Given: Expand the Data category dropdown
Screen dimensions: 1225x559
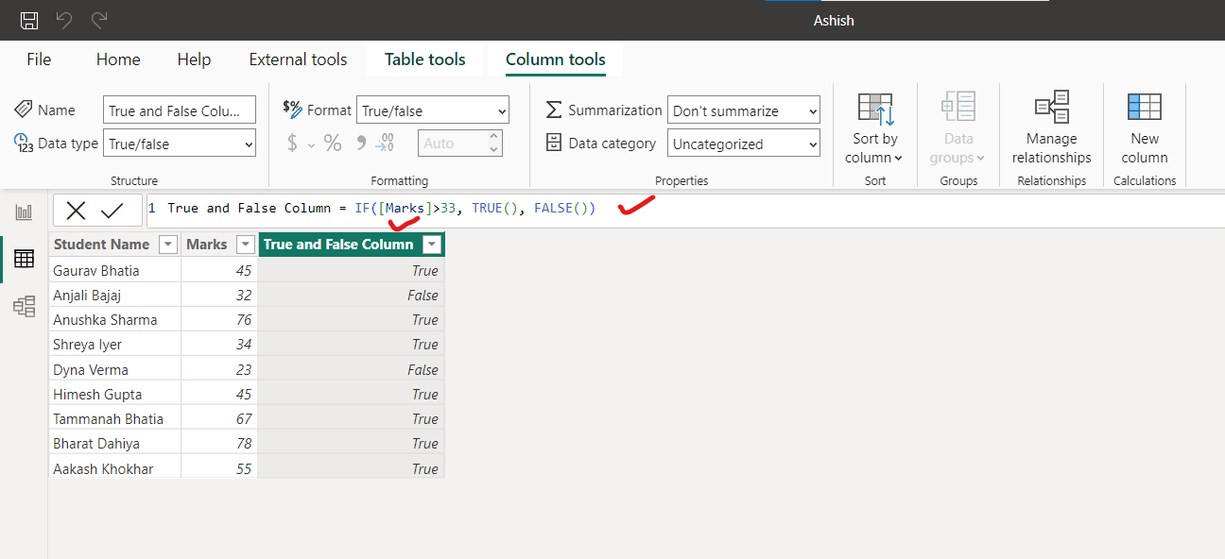Looking at the screenshot, I should 743,143.
